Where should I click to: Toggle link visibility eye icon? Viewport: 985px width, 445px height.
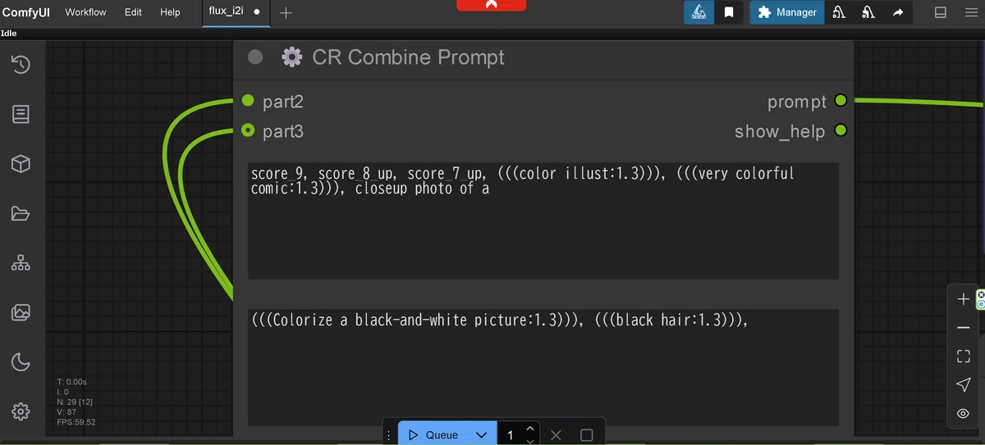[x=964, y=414]
